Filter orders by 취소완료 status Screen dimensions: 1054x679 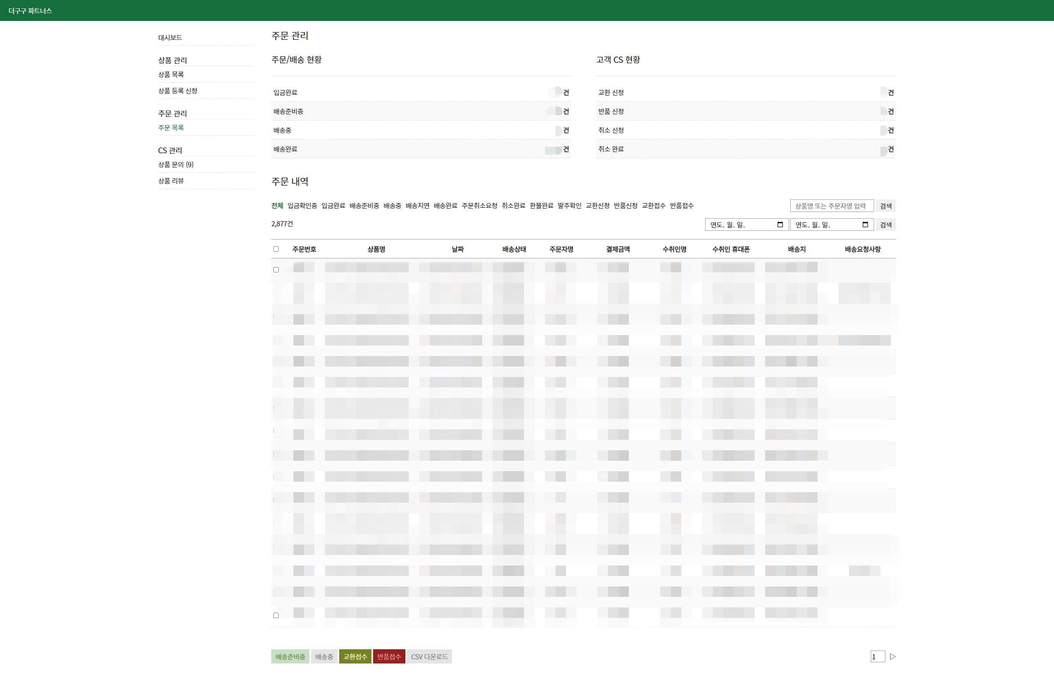click(x=513, y=206)
